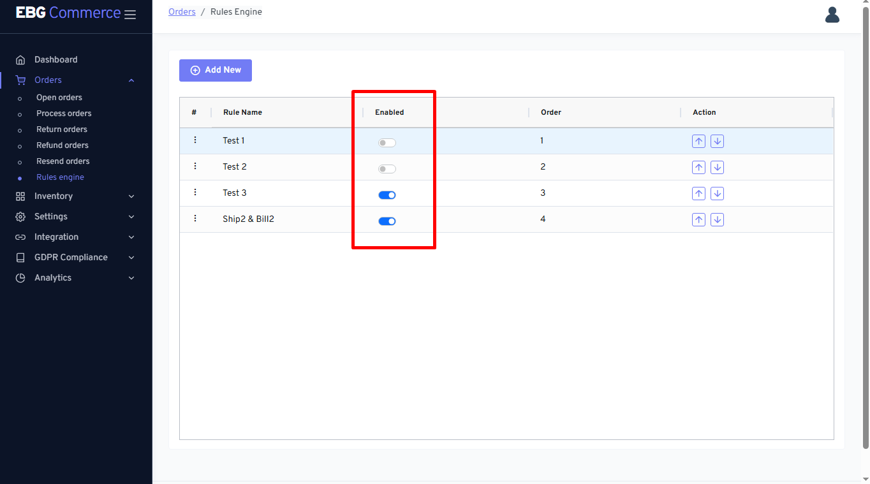Image resolution: width=870 pixels, height=484 pixels.
Task: Expand the Settings sidebar section
Action: point(75,217)
